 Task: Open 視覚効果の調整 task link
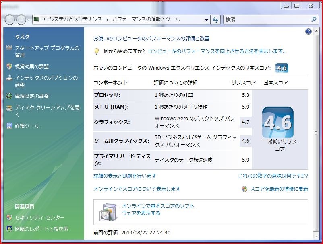click(32, 66)
